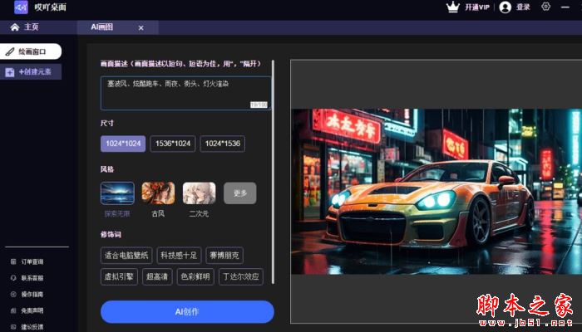
Task: Click the user avatar login icon
Action: coord(506,7)
